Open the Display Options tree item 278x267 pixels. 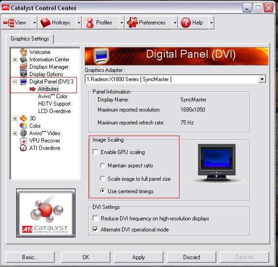pos(46,74)
